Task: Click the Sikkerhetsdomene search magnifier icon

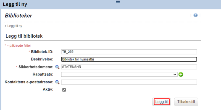Action: [x=57, y=67]
